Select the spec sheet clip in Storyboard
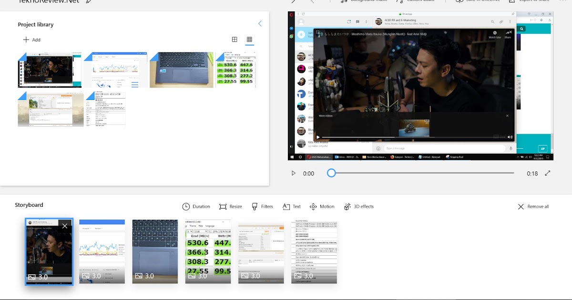The image size is (572, 300). (314, 251)
